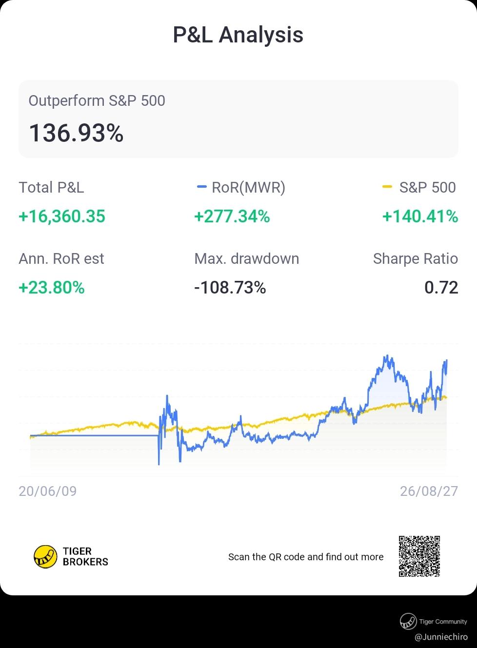477x648 pixels.
Task: Click the Tiger Community logo icon
Action: click(408, 622)
